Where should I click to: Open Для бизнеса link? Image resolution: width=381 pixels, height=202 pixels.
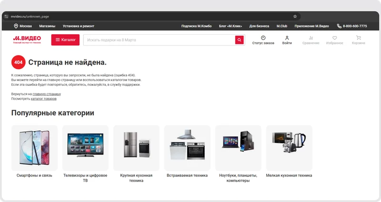click(259, 26)
